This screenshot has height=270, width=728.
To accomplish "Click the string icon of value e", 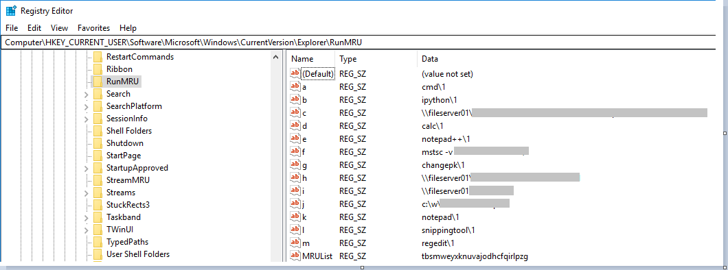I will pyautogui.click(x=295, y=138).
